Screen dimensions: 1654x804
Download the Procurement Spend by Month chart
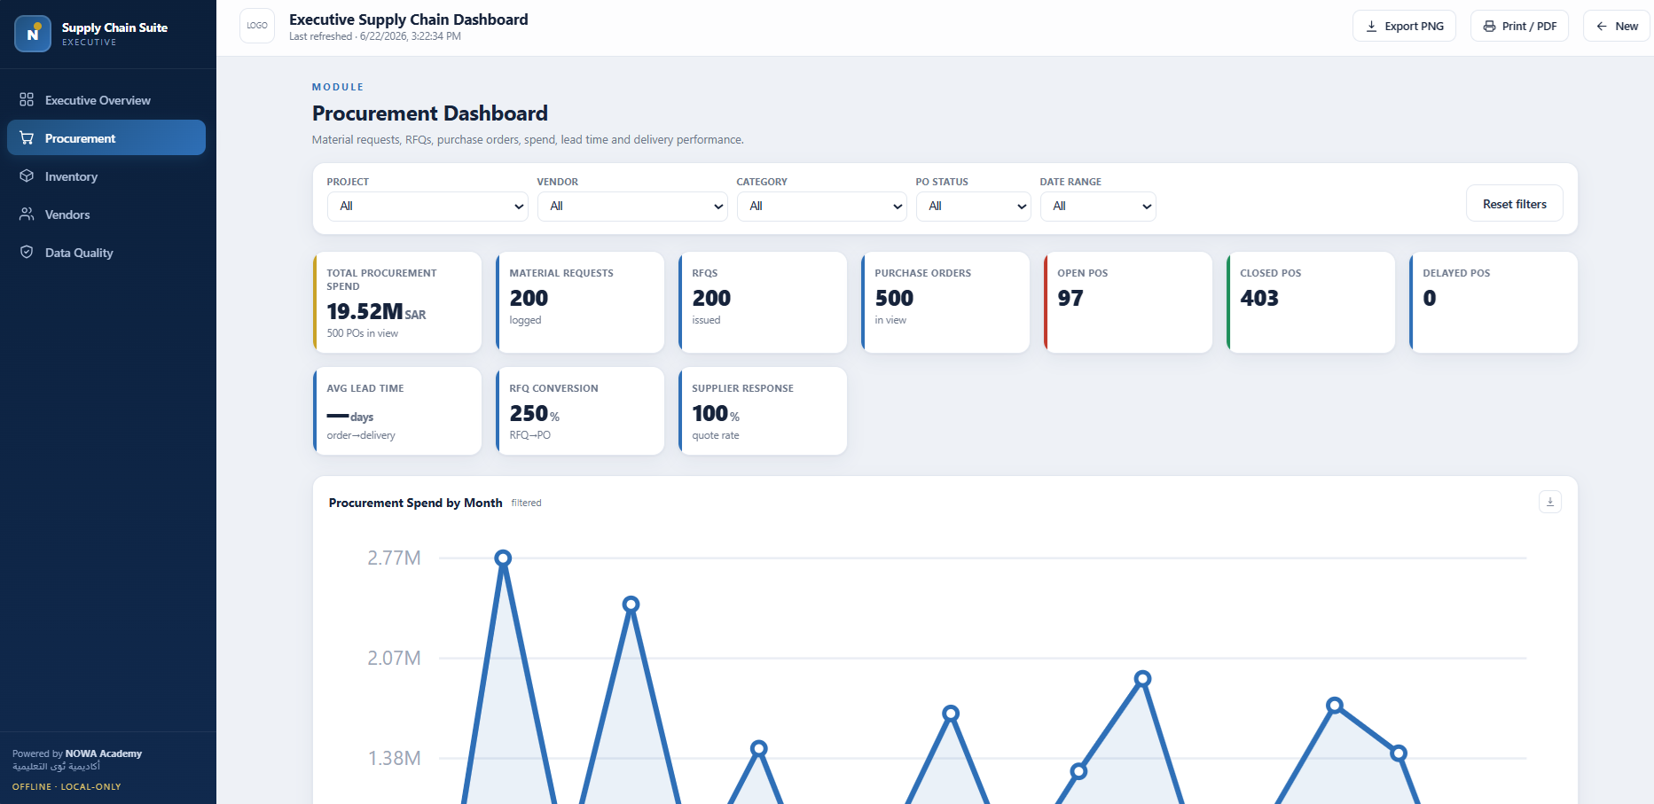click(x=1549, y=502)
